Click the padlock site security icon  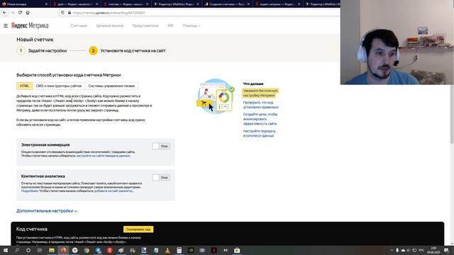point(70,13)
